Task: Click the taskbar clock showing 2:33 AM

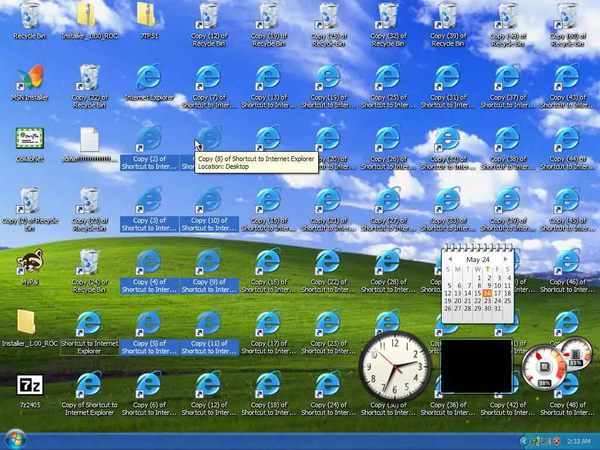Action: (578, 441)
